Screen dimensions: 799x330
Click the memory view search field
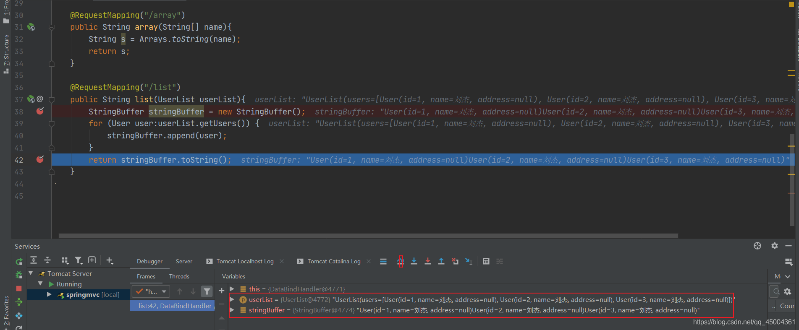coord(775,291)
